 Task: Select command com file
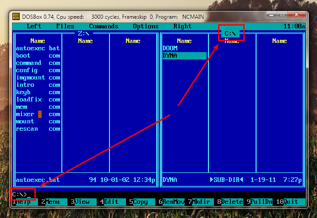point(38,63)
